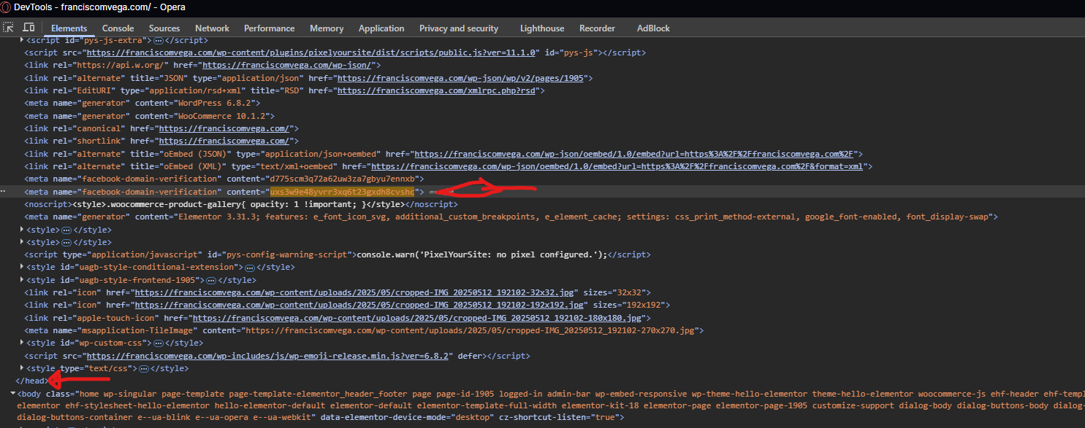Viewport: 1085px width, 428px height.
Task: Click the highlighted facebook-domain-verification content value
Action: tap(342, 191)
